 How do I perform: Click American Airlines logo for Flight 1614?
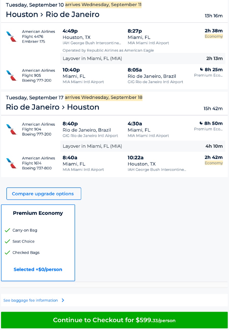[12, 163]
